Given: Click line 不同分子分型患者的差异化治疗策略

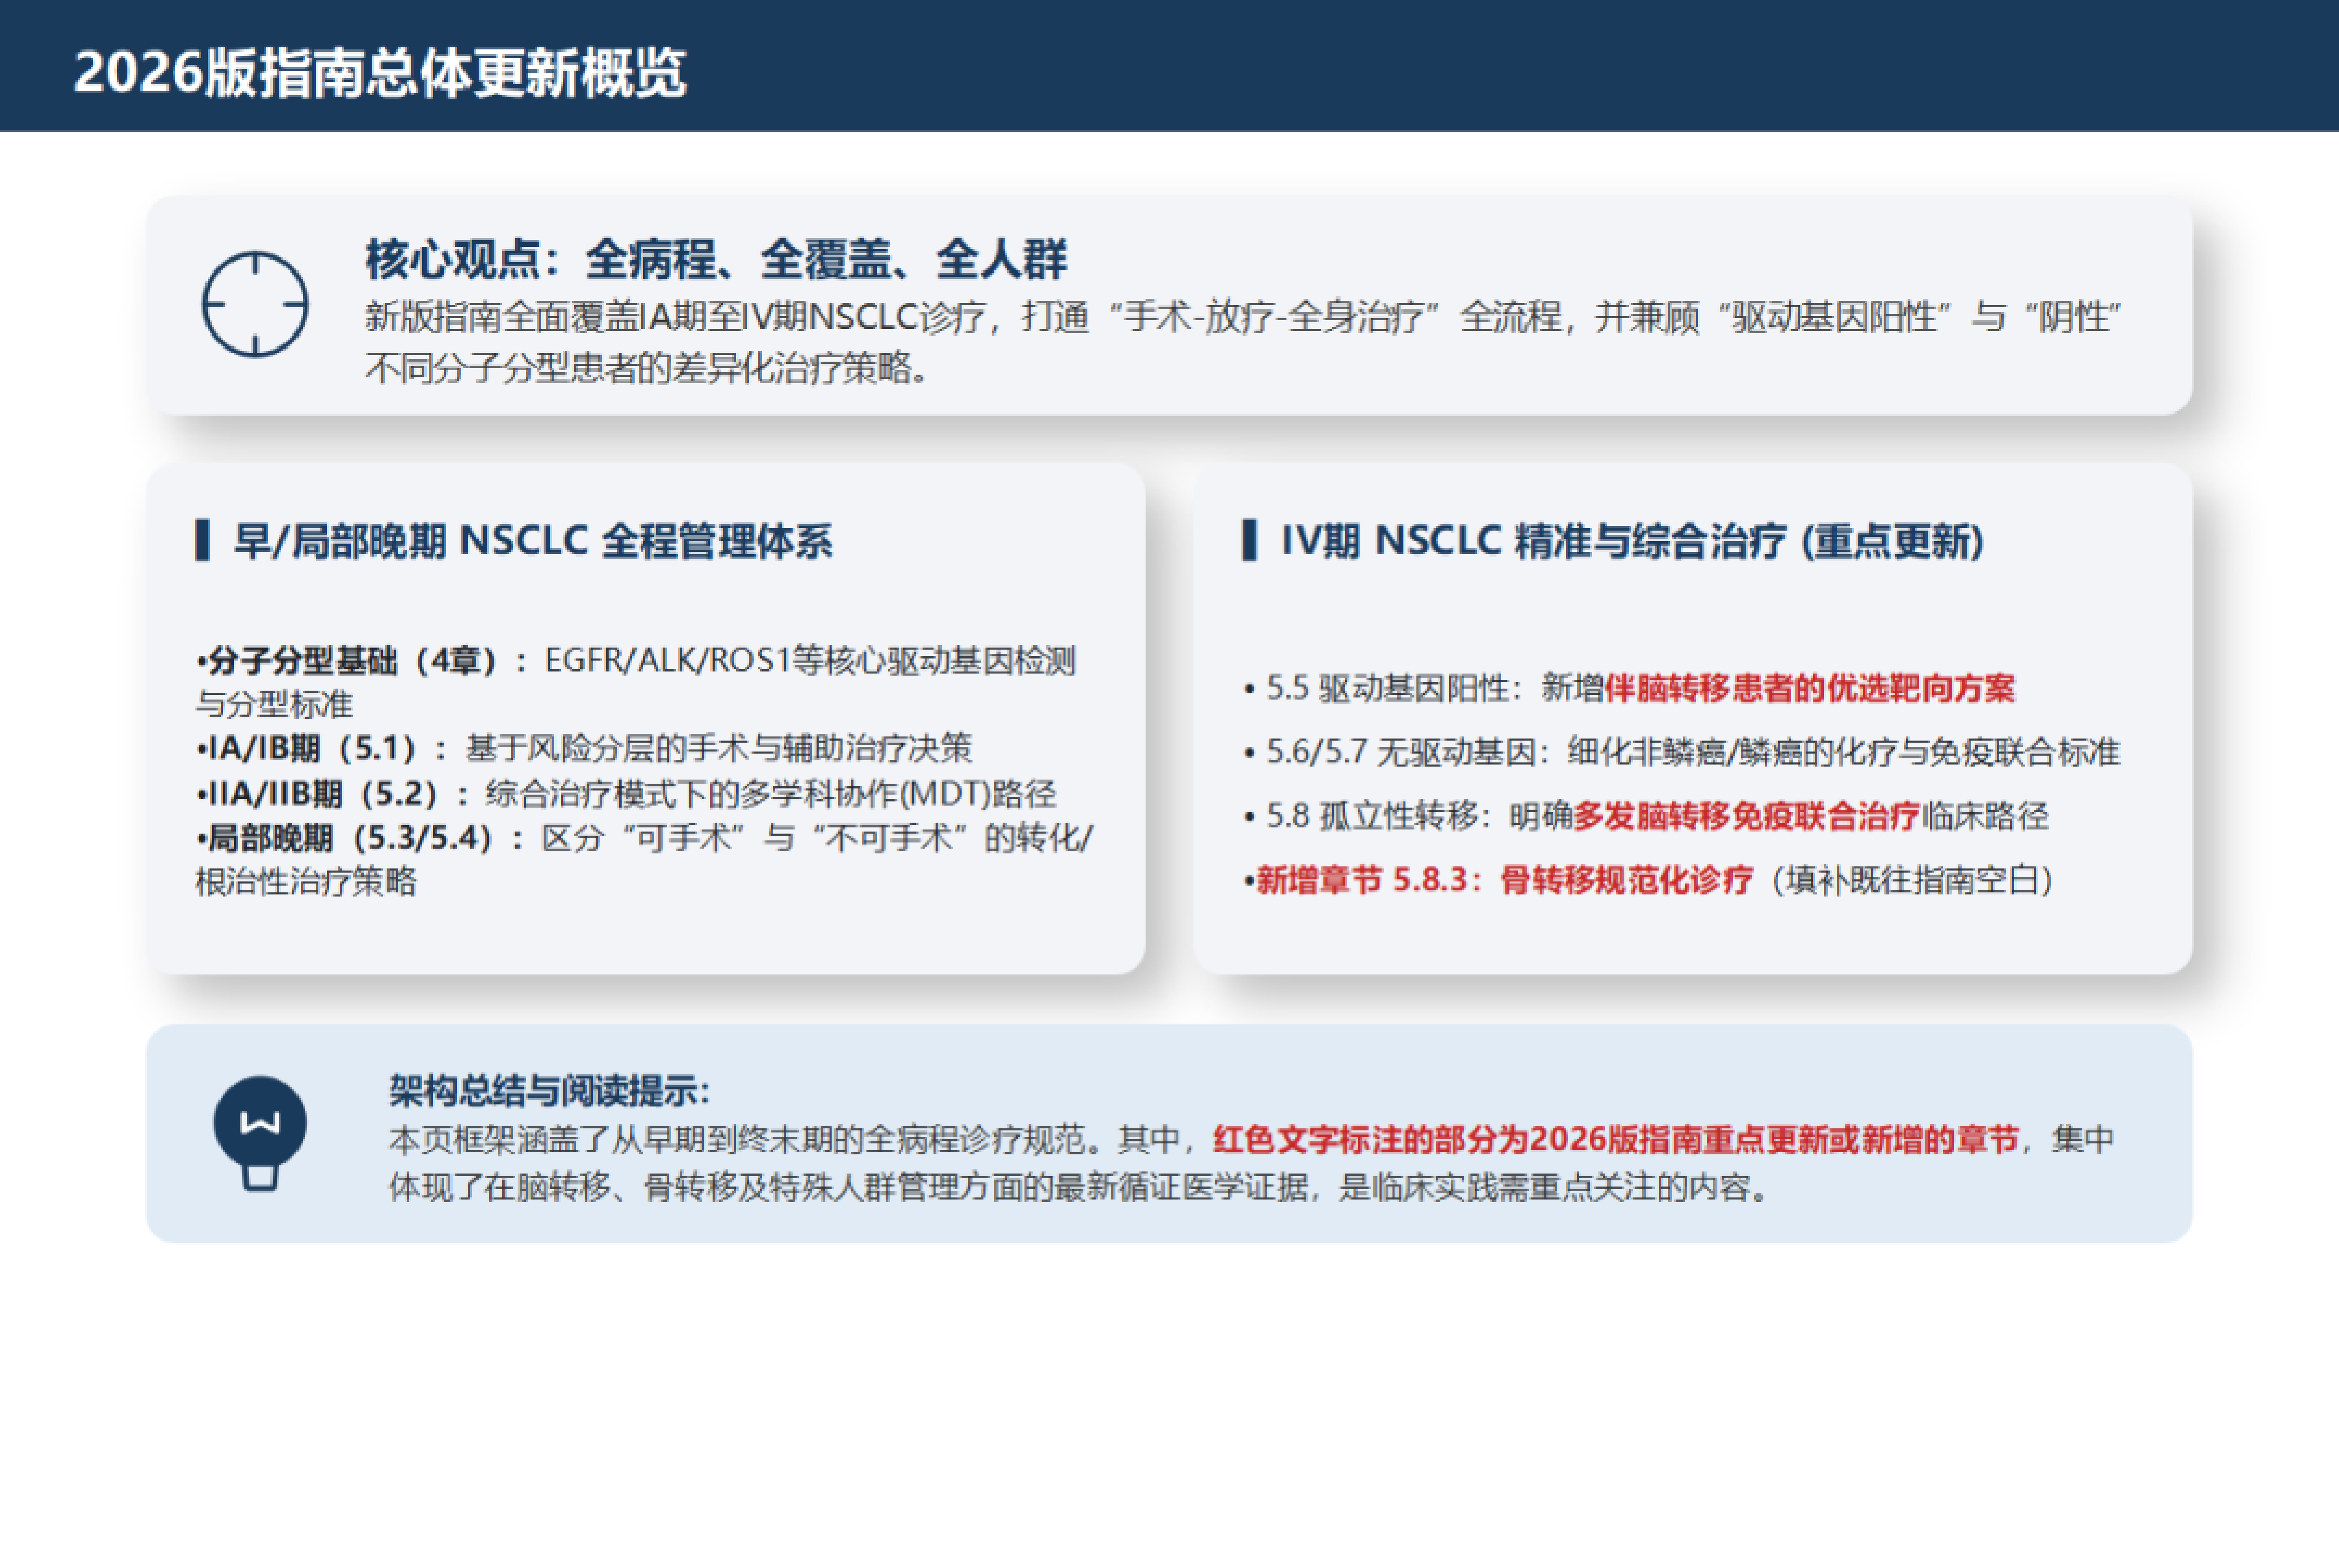Looking at the screenshot, I should (647, 368).
